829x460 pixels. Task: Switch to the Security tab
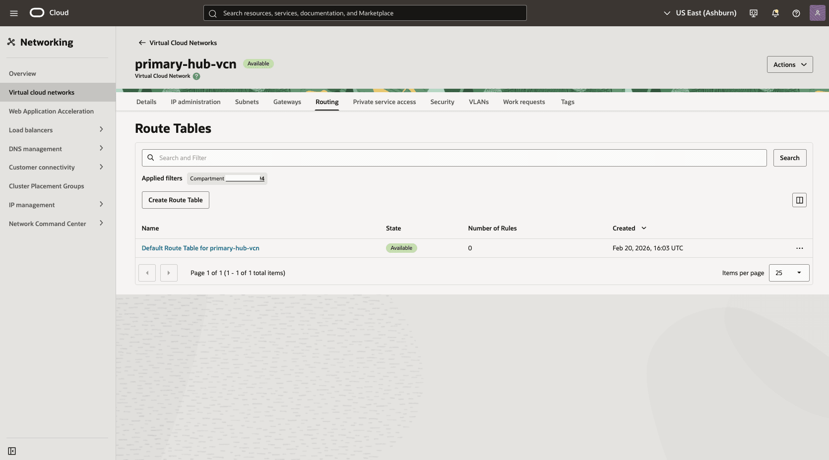(x=442, y=102)
